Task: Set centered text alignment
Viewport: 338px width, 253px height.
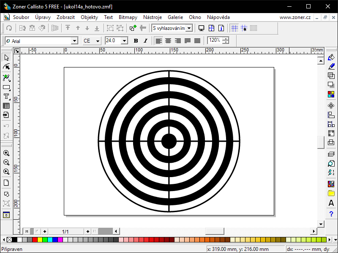Action: tap(168, 40)
